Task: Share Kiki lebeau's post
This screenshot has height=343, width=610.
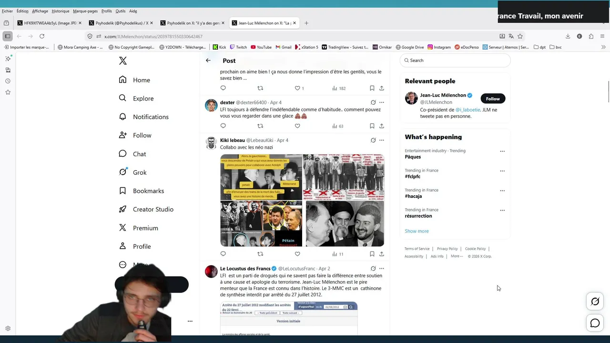Action: tap(382, 253)
